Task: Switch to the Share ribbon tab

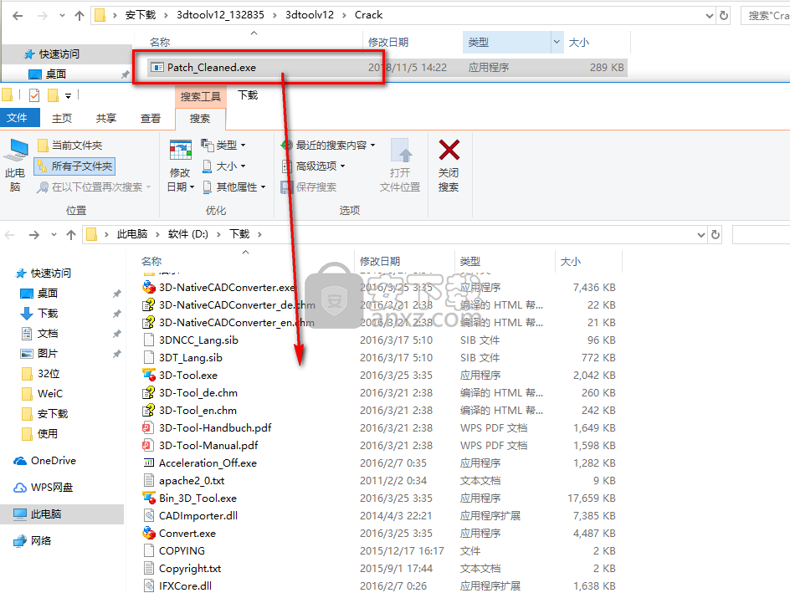Action: click(106, 118)
